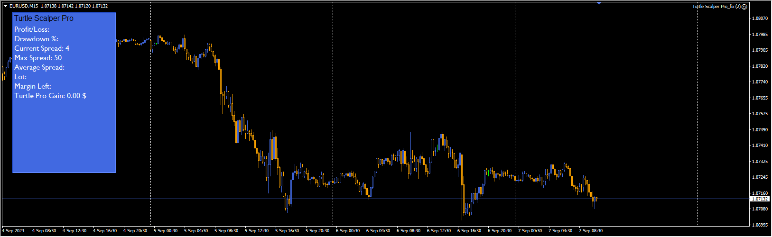Click the Average Spread label
Image resolution: width=772 pixels, height=237 pixels.
coord(39,67)
